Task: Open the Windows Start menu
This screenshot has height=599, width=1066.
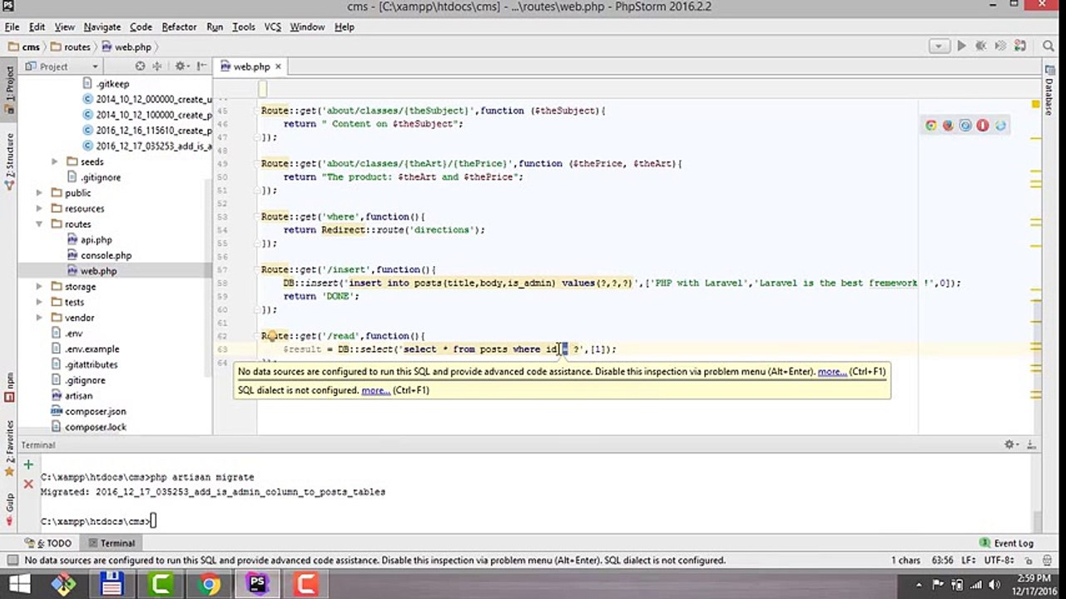Action: point(18,585)
